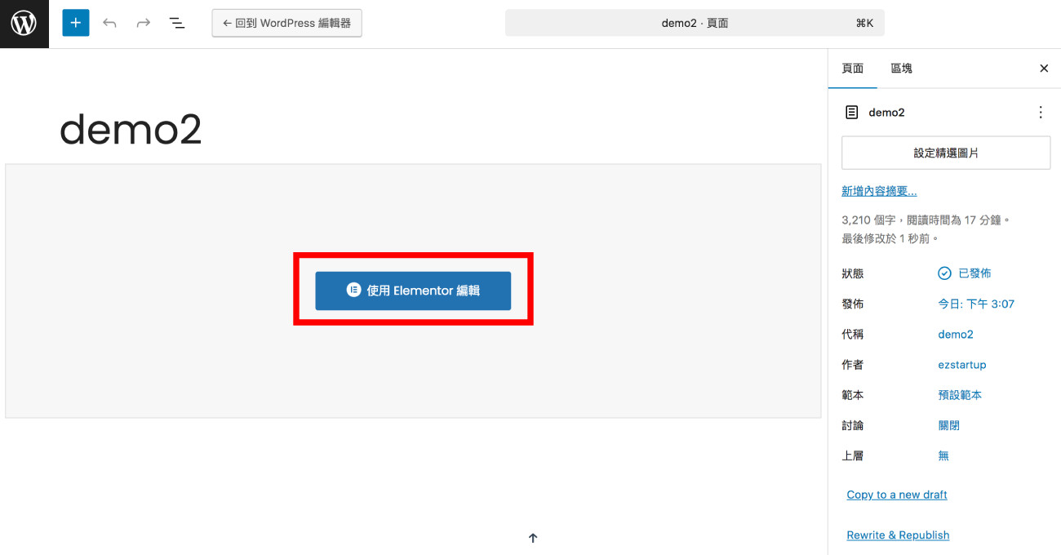Change the discussion setting 關閉
The height and width of the screenshot is (555, 1061).
point(948,425)
